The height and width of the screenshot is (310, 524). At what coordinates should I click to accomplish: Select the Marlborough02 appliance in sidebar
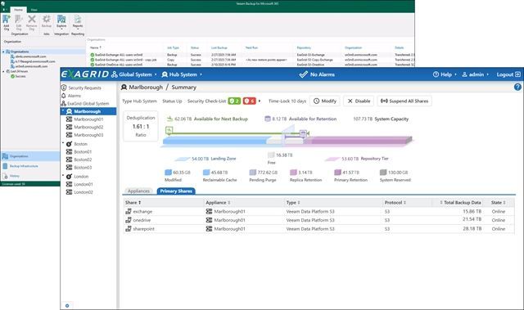point(85,127)
